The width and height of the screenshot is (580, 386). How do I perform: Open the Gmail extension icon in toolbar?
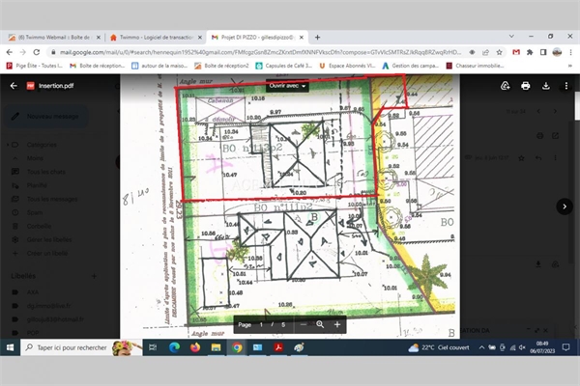point(516,52)
